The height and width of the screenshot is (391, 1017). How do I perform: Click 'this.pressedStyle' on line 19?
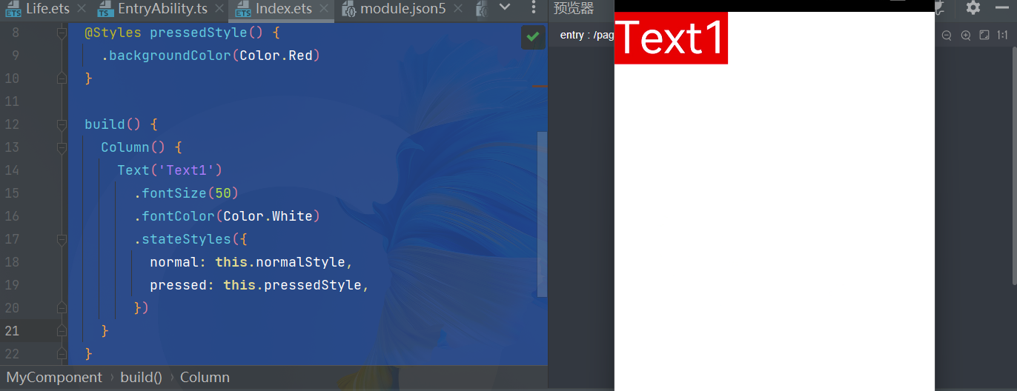pyautogui.click(x=292, y=285)
